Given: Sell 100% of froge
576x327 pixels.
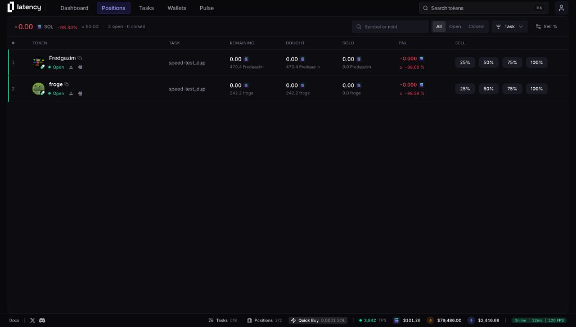Looking at the screenshot, I should click(537, 89).
